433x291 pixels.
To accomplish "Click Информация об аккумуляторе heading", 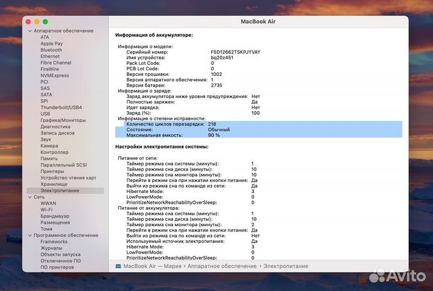I will pyautogui.click(x=154, y=35).
